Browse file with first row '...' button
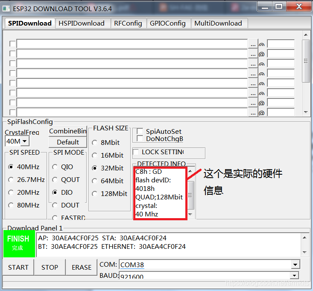313x291 pixels. pyautogui.click(x=253, y=44)
